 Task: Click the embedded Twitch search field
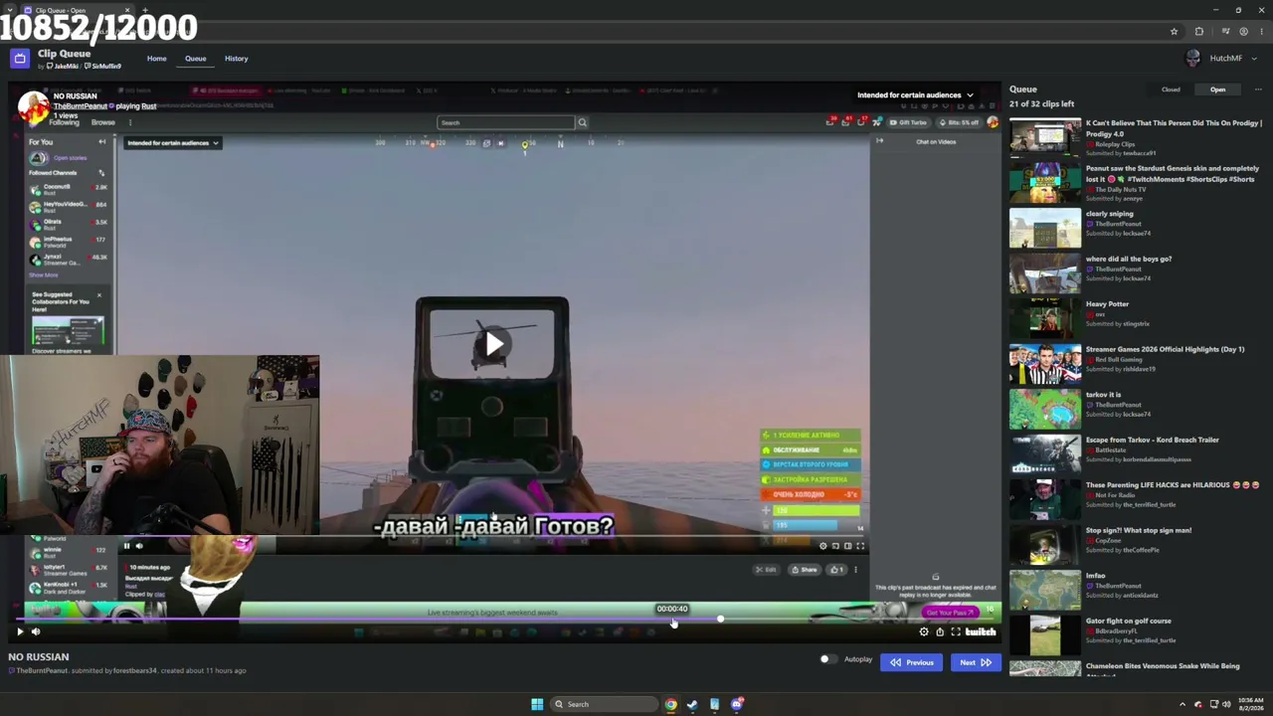coord(506,122)
